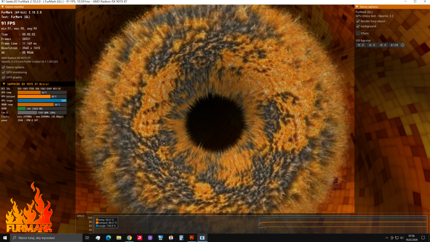Click 'GPU stress test - OpenGL 3.2' text
The image size is (430, 242).
(375, 16)
